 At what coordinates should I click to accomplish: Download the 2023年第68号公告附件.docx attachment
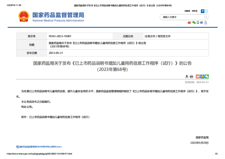pos(40,147)
